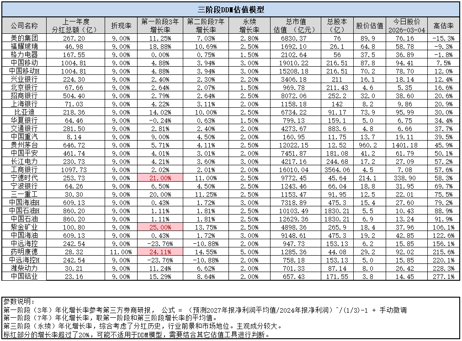This screenshot has height=341, width=462.
Task: Select the 中国重汽 company cell
Action: pyautogui.click(x=24, y=137)
